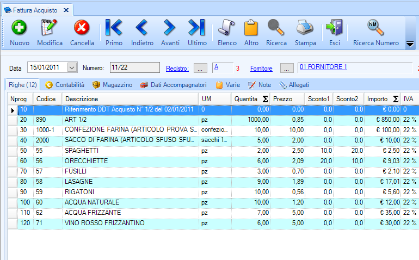Jump to last record with Ultimo
This screenshot has width=419, height=260.
click(x=196, y=28)
